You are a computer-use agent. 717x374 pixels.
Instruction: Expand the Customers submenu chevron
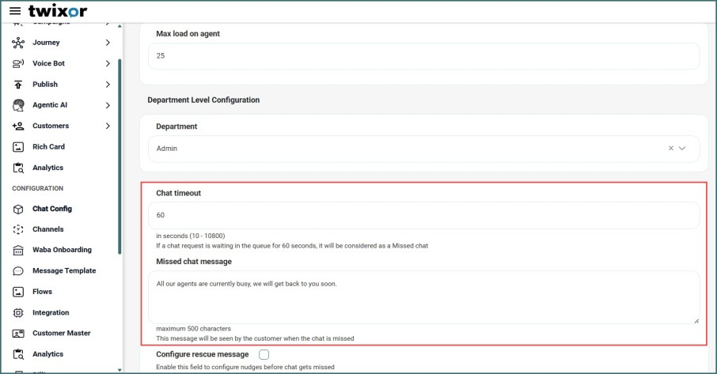pos(108,126)
